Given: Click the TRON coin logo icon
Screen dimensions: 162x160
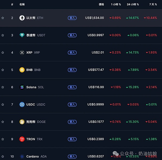Looking at the screenshot, I should click(x=22, y=139).
